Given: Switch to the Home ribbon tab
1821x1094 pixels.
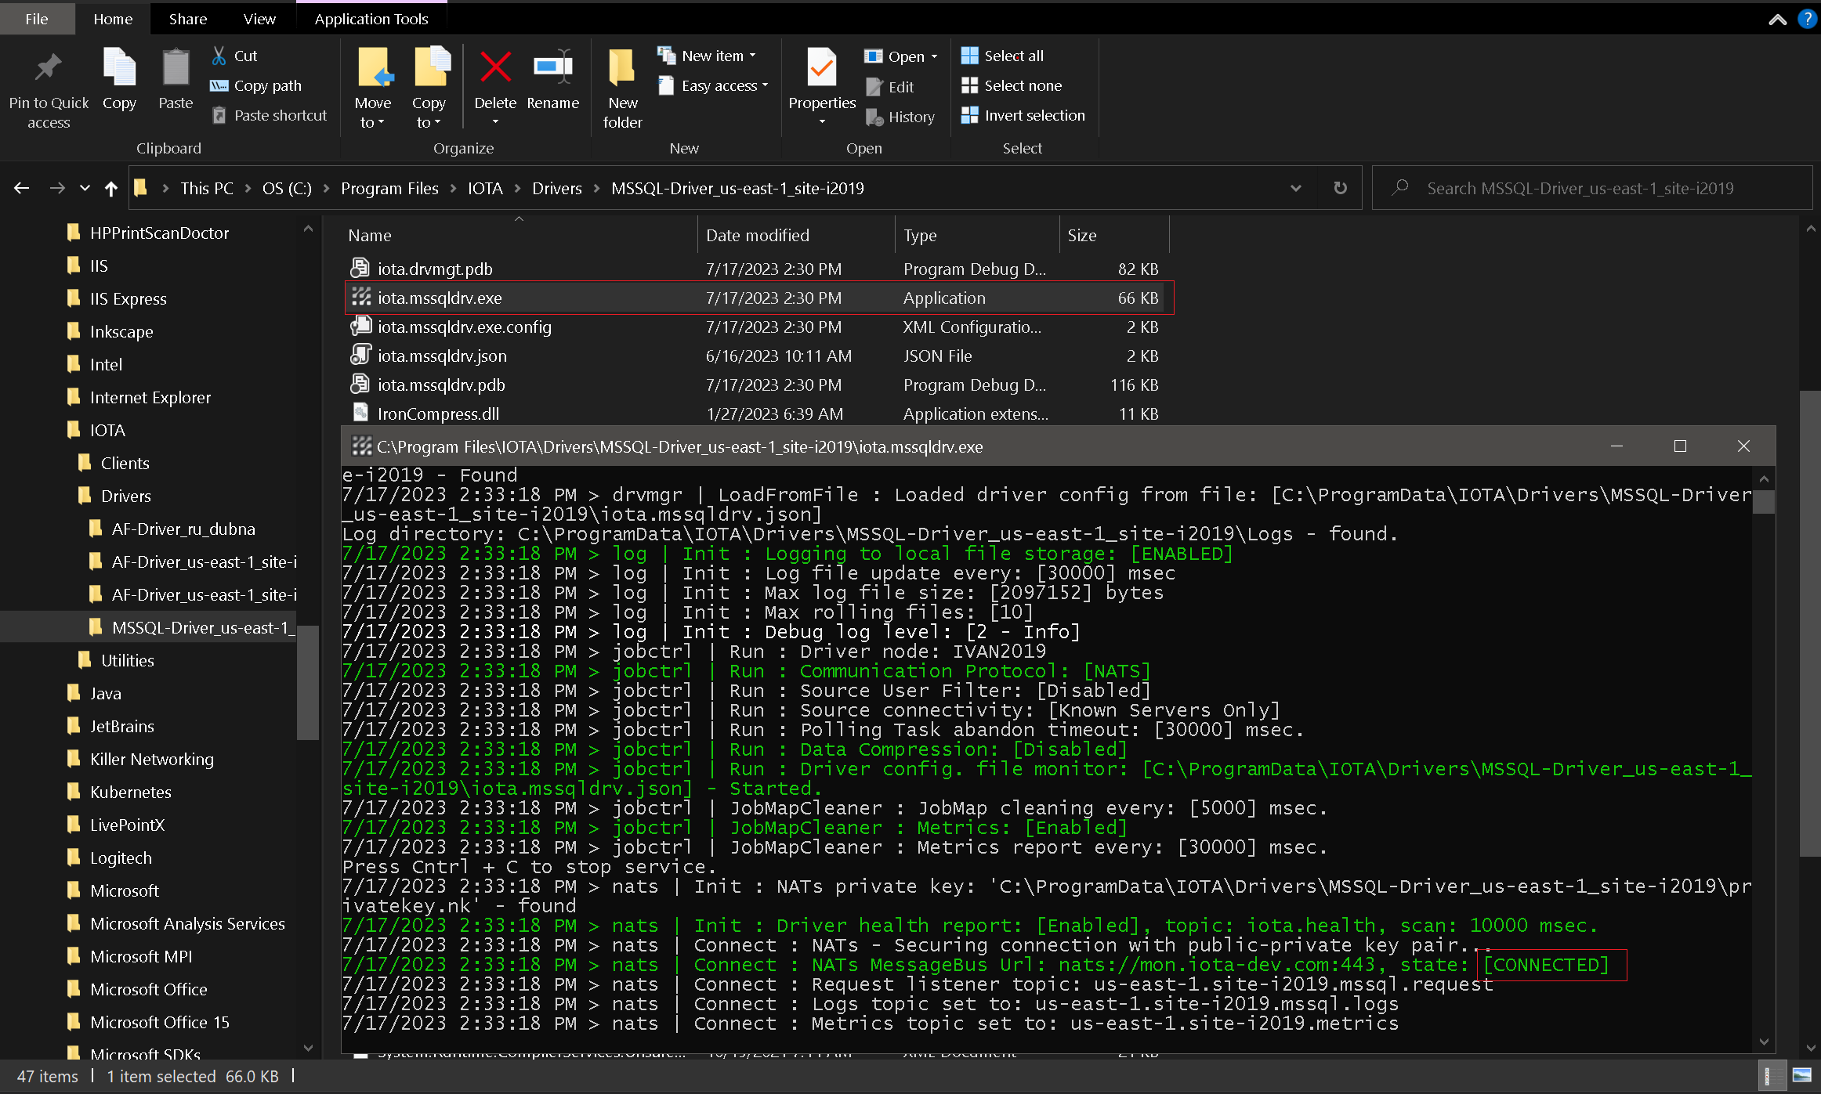Looking at the screenshot, I should coord(113,19).
